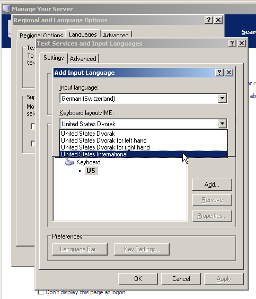
Task: Click the Add... button
Action: coord(212,184)
